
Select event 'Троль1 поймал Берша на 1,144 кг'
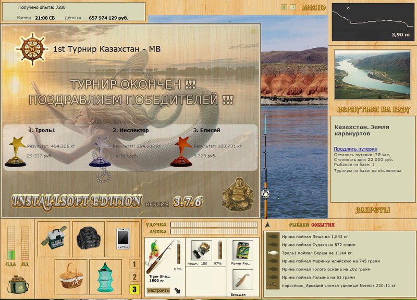point(317,253)
